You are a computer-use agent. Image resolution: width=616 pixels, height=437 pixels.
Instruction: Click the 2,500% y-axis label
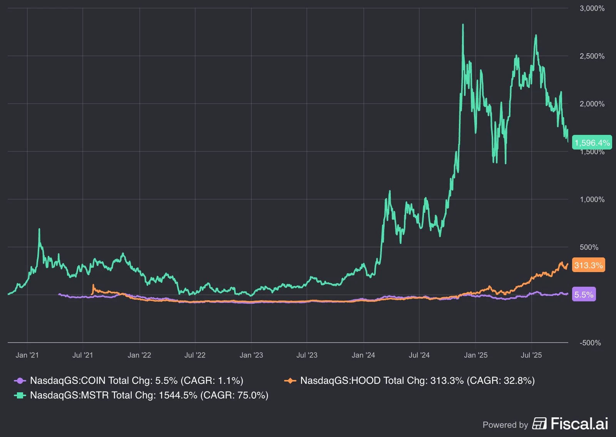pos(592,56)
